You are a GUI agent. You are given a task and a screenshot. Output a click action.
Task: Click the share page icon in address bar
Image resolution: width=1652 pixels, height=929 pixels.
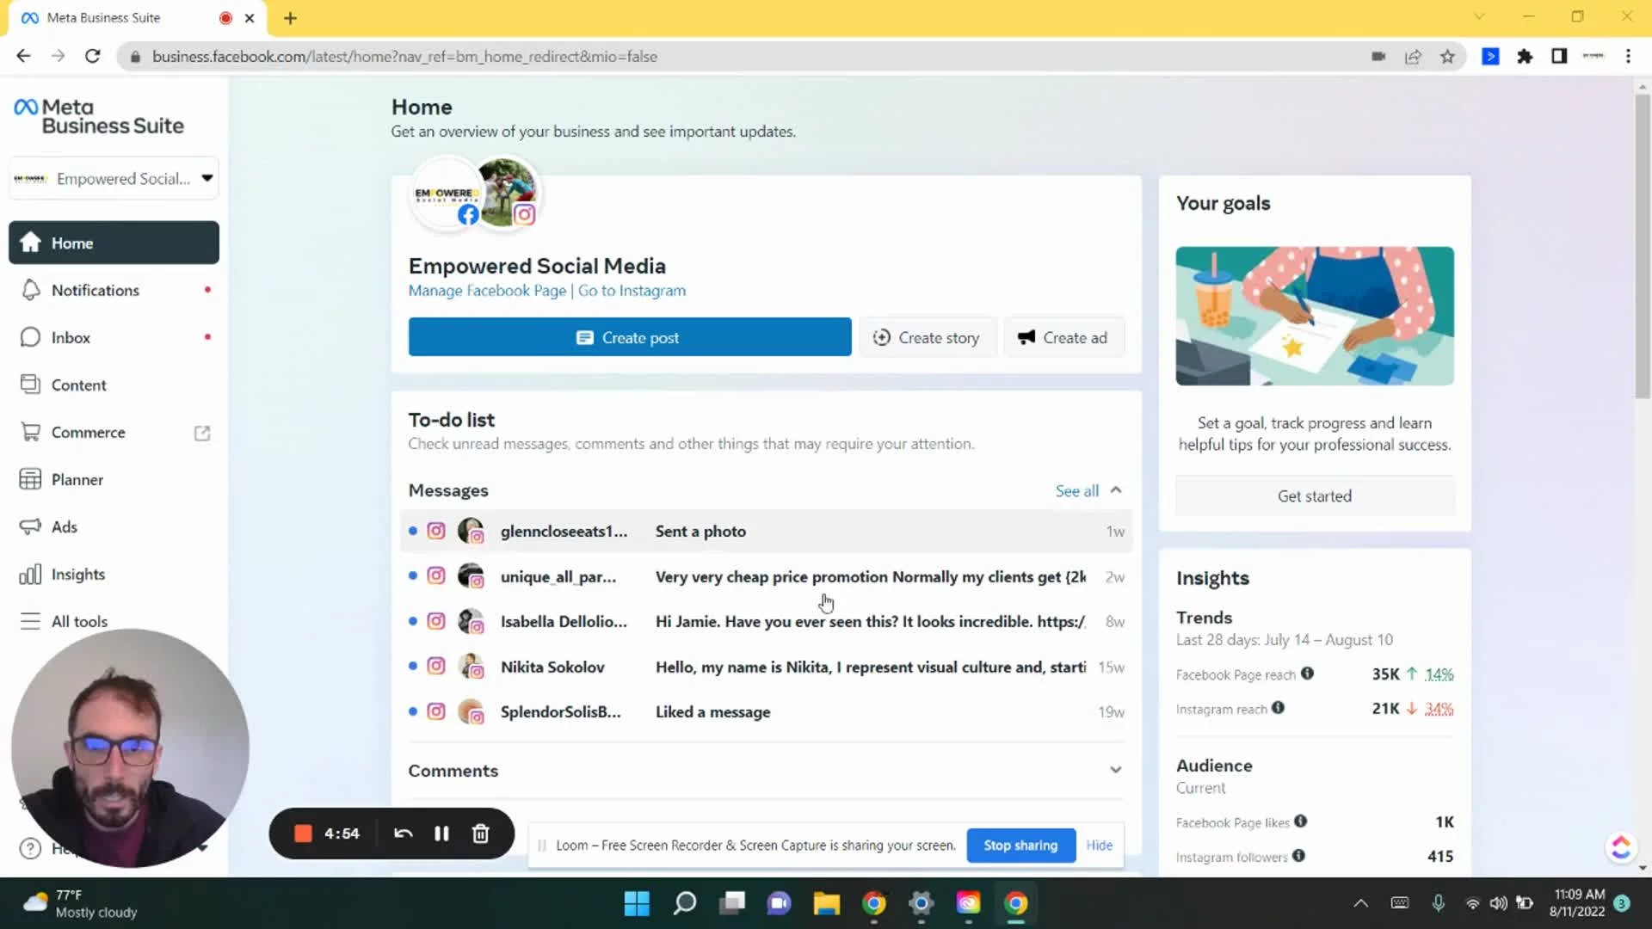[x=1413, y=56]
